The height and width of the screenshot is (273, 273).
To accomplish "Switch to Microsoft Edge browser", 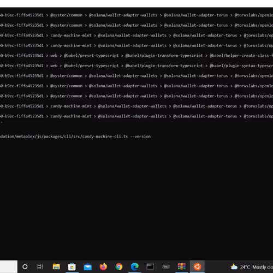I will click(x=135, y=267).
